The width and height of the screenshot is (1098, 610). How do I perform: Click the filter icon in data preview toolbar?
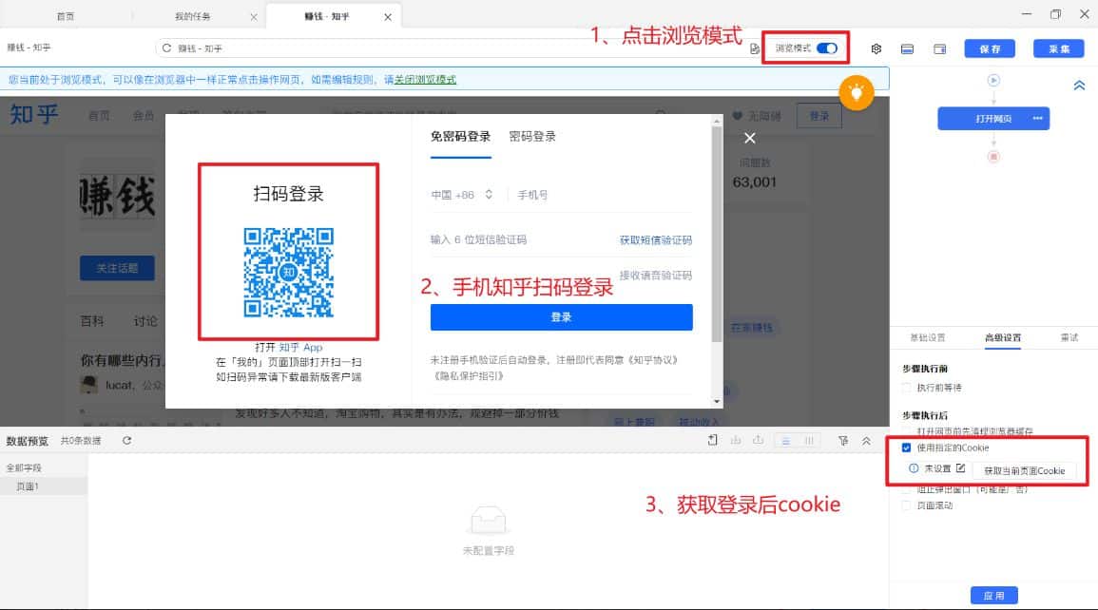(842, 440)
